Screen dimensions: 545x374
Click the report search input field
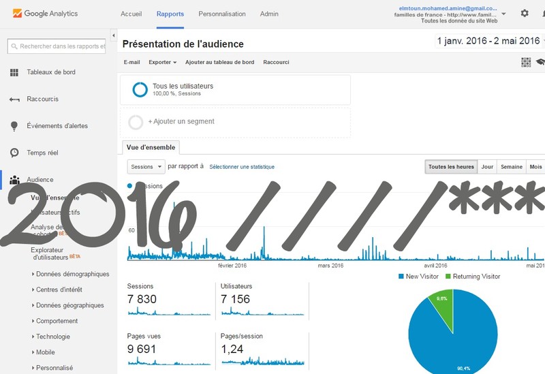(58, 46)
